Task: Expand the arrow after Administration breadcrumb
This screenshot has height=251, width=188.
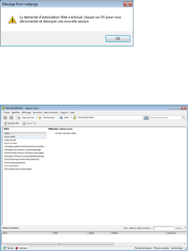Action: [58, 118]
